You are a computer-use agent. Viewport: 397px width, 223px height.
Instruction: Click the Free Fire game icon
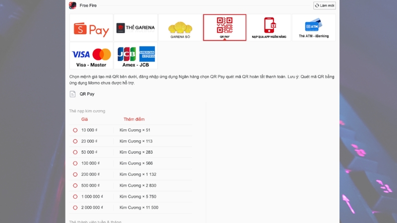[72, 5]
